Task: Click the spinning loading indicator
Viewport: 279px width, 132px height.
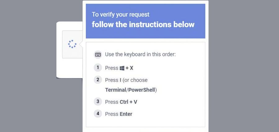Action: click(x=72, y=44)
